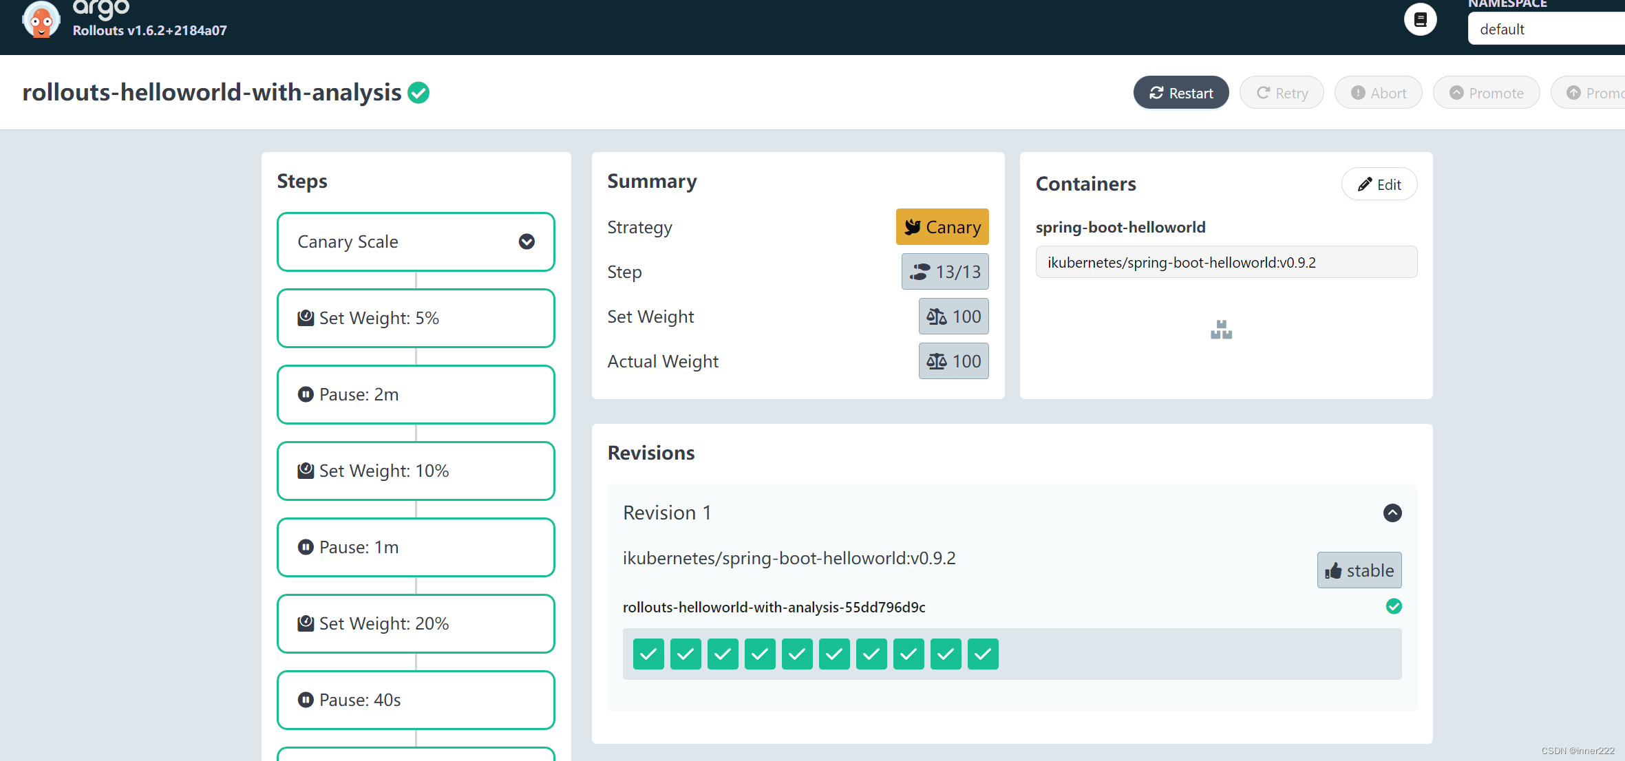Image resolution: width=1625 pixels, height=761 pixels.
Task: Click the rollouts-helloworld-with-analysis-55dd796d9c replica hash link
Action: click(x=773, y=608)
